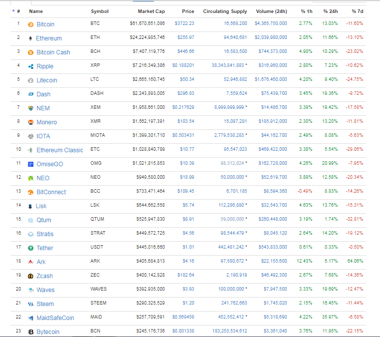This screenshot has width=380, height=337.
Task: Click the Bitcoin coin logo icon
Action: coord(30,24)
